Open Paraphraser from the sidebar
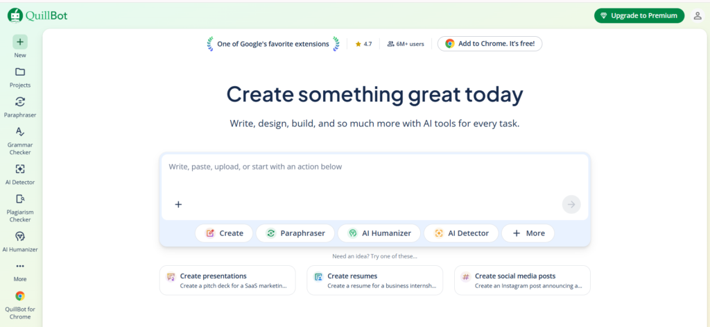The width and height of the screenshot is (710, 327). tap(20, 107)
